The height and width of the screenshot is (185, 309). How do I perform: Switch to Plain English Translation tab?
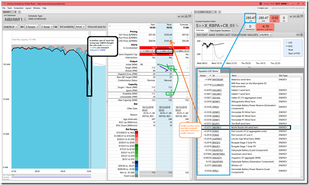click(x=220, y=31)
